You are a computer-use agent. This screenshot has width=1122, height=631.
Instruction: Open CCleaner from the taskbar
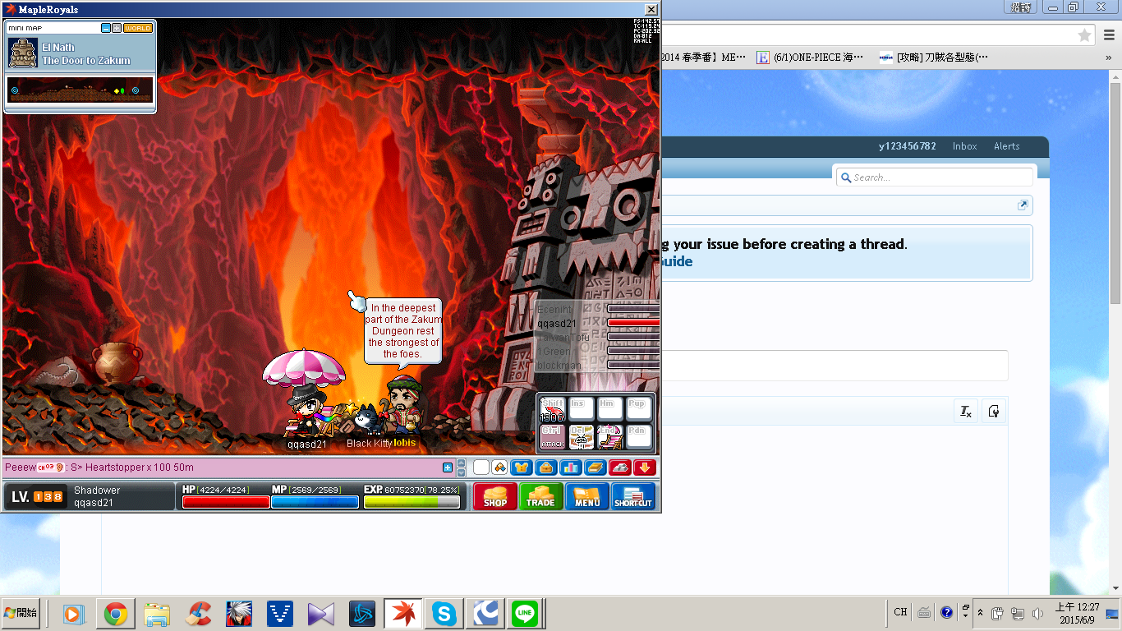click(x=198, y=614)
